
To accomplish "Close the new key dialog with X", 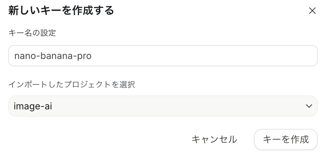I will 312,11.
